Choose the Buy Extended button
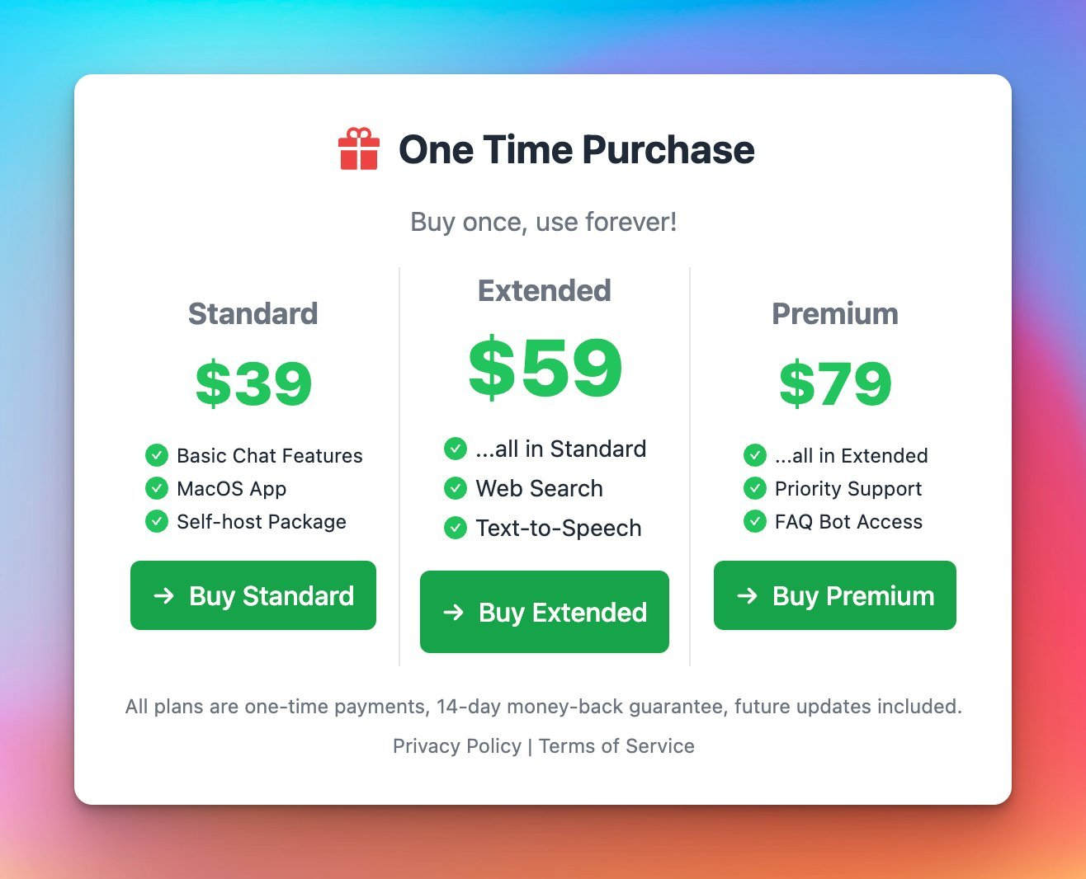Image resolution: width=1086 pixels, height=879 pixels. pyautogui.click(x=545, y=612)
